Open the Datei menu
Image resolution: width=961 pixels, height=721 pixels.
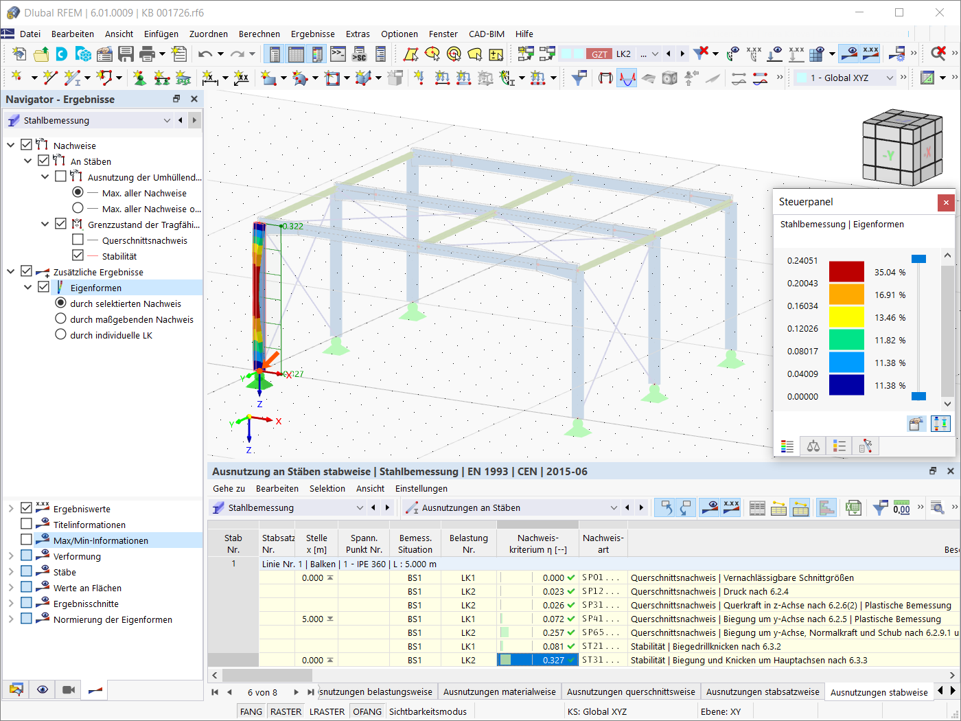click(x=30, y=34)
